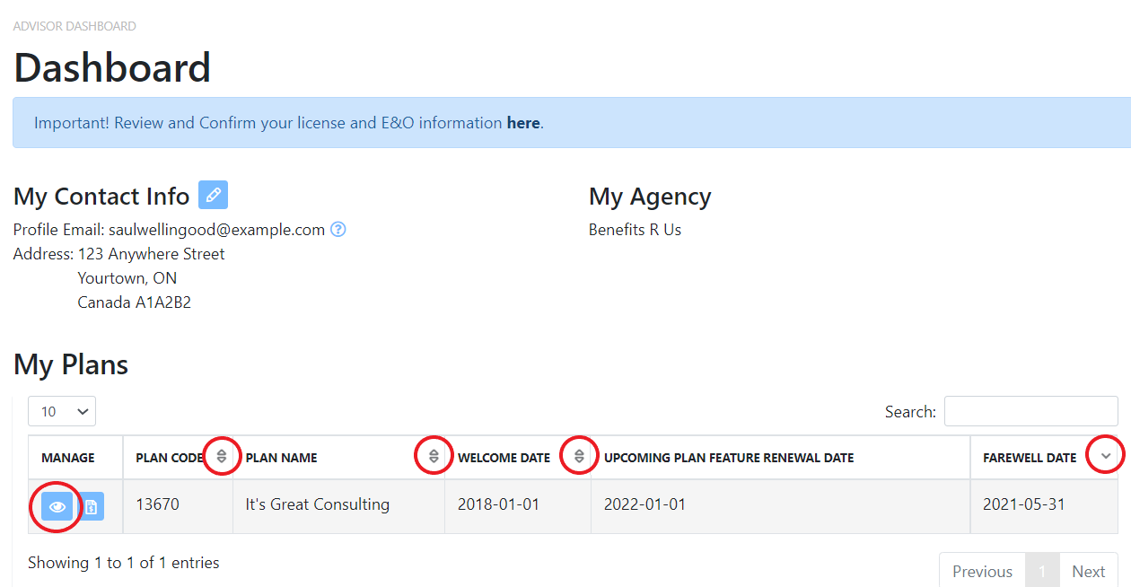View plan 13670 with the eye icon

[x=57, y=507]
